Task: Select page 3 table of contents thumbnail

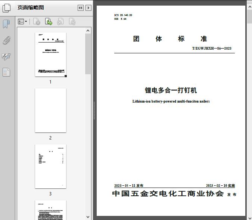Action: (50, 166)
